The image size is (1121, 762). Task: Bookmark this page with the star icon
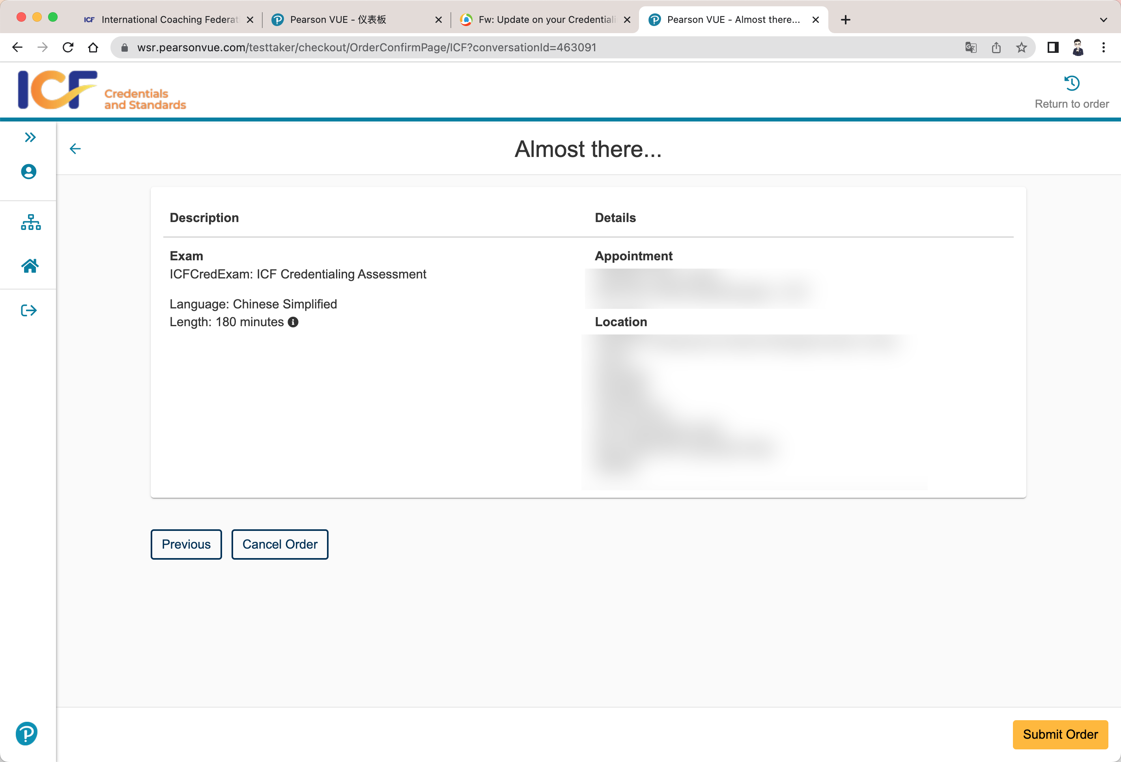(x=1021, y=47)
